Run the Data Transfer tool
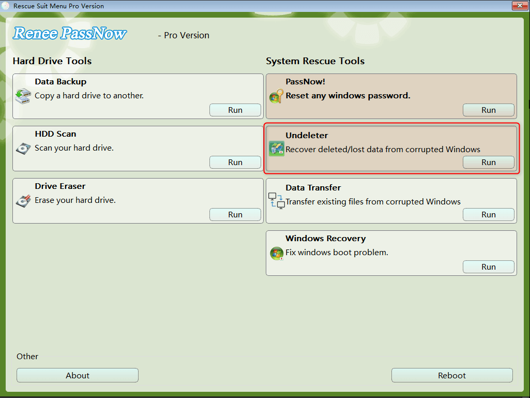This screenshot has height=398, width=530. click(489, 215)
